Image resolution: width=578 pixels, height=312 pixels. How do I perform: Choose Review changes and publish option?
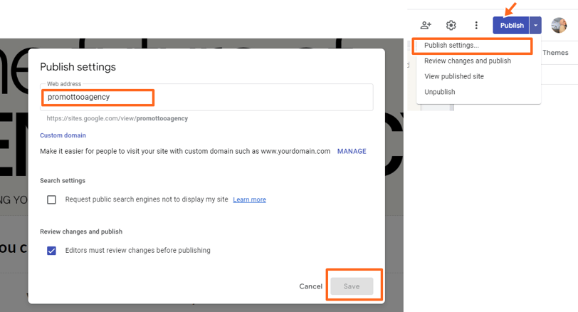click(x=468, y=61)
